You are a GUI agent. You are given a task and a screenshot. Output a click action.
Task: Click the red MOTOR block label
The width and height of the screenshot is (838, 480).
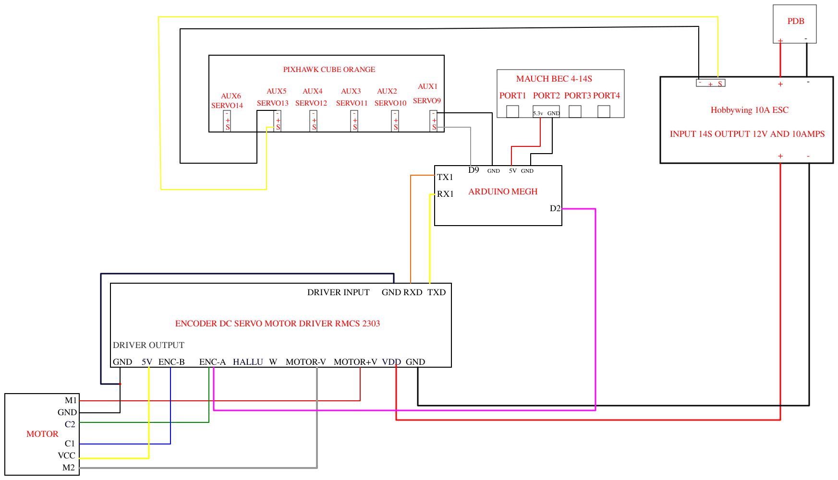click(x=42, y=434)
